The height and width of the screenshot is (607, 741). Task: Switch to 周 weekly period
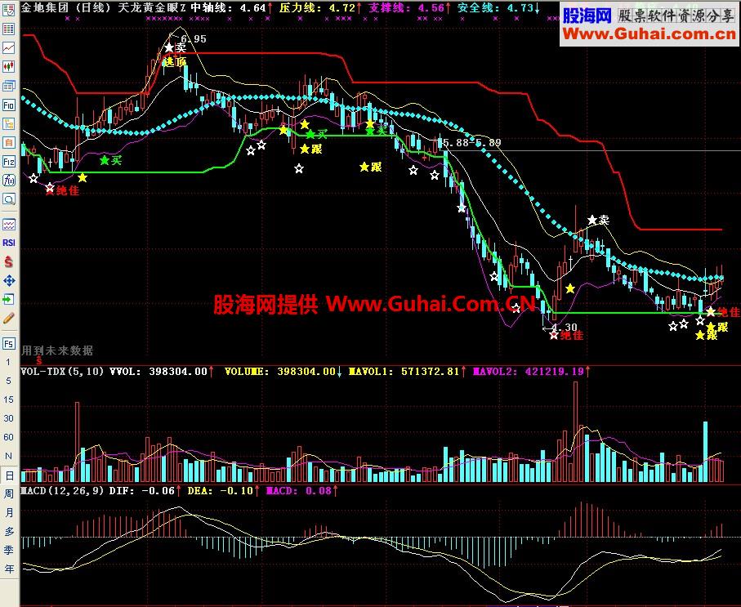8,494
